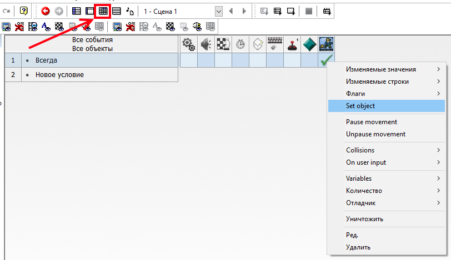451x260 pixels.
Task: Open the Event Editor grid icon
Action: [103, 11]
